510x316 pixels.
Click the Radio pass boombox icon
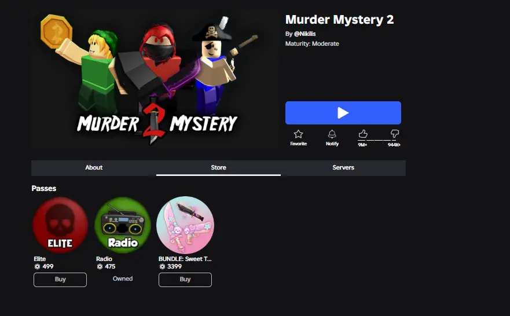point(123,225)
